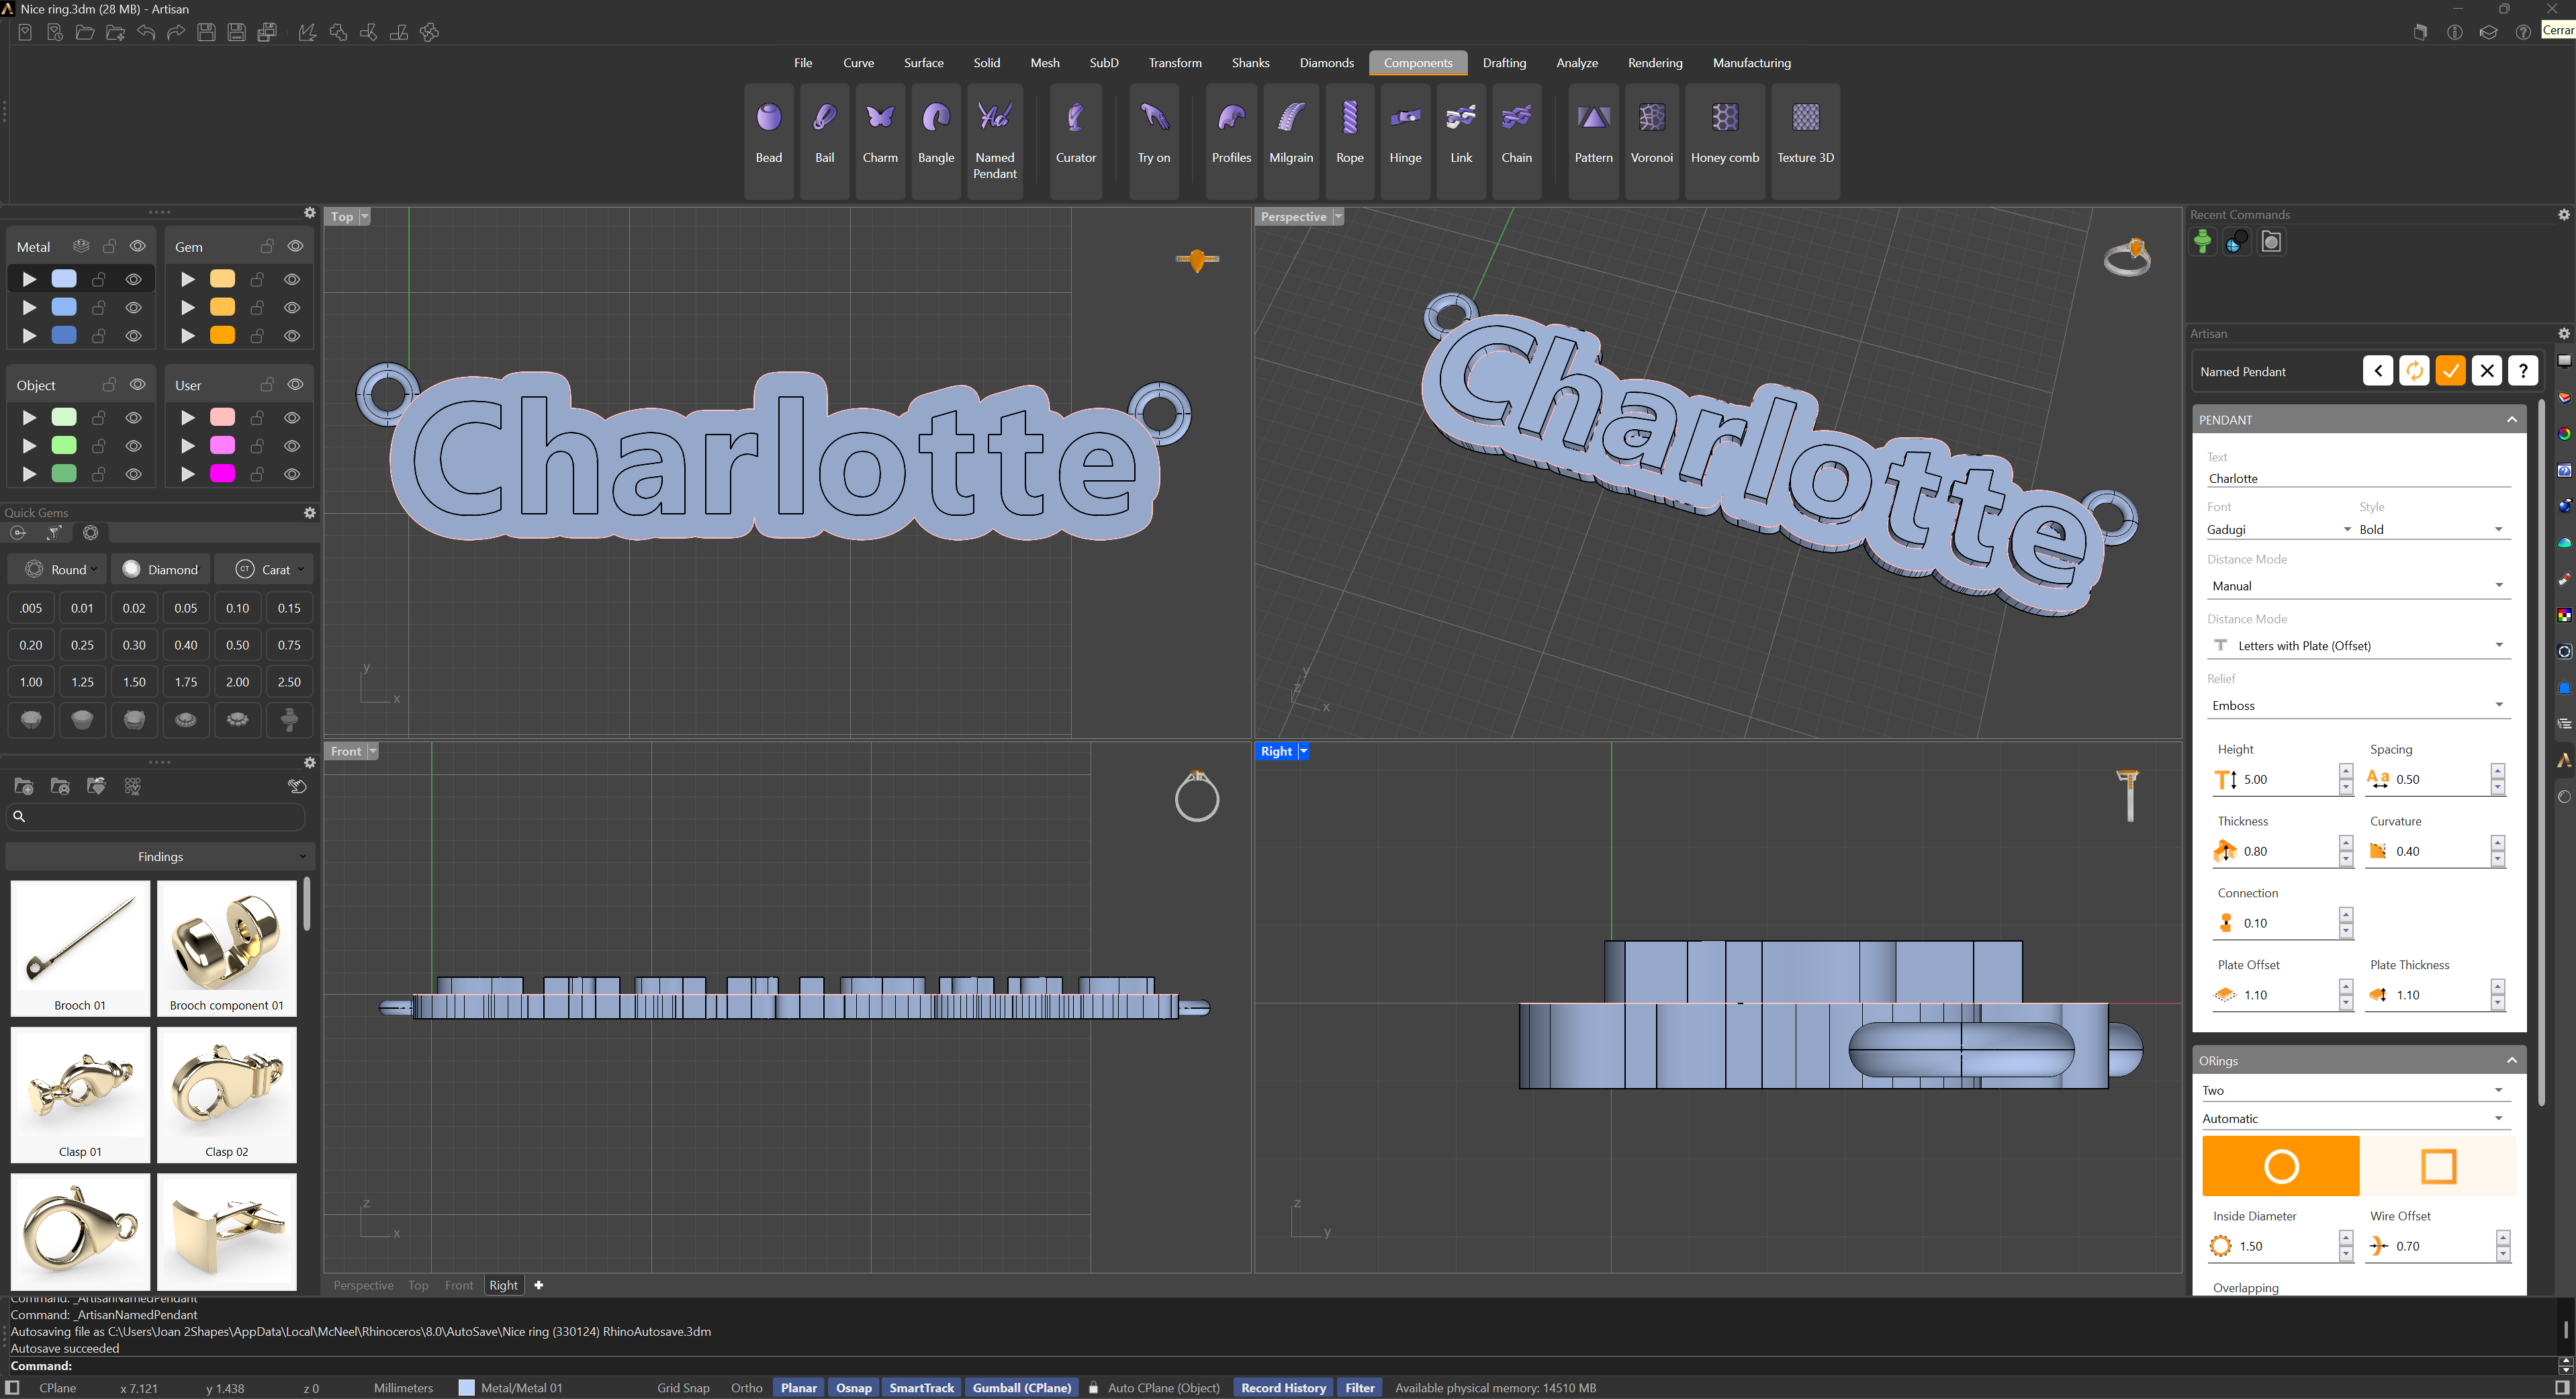Open the Manufacturing ribbon tab
This screenshot has width=2576, height=1399.
pos(1751,63)
